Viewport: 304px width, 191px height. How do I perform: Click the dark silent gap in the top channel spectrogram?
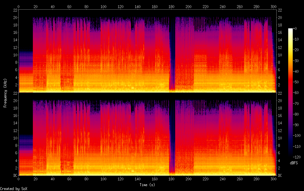pos(172,52)
